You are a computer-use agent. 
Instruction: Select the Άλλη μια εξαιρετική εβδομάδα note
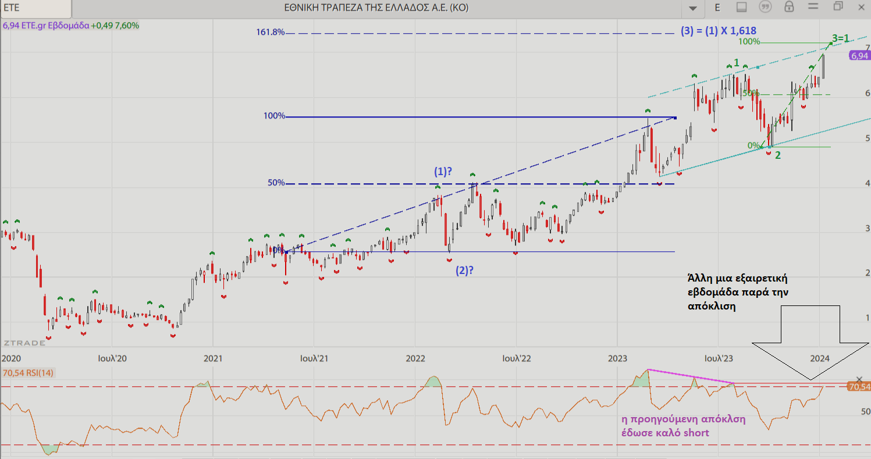738,292
